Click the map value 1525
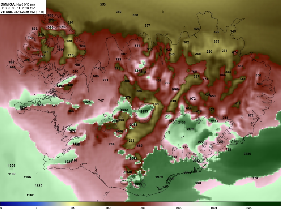Screen dimensions: 281x210 (68, 162)
